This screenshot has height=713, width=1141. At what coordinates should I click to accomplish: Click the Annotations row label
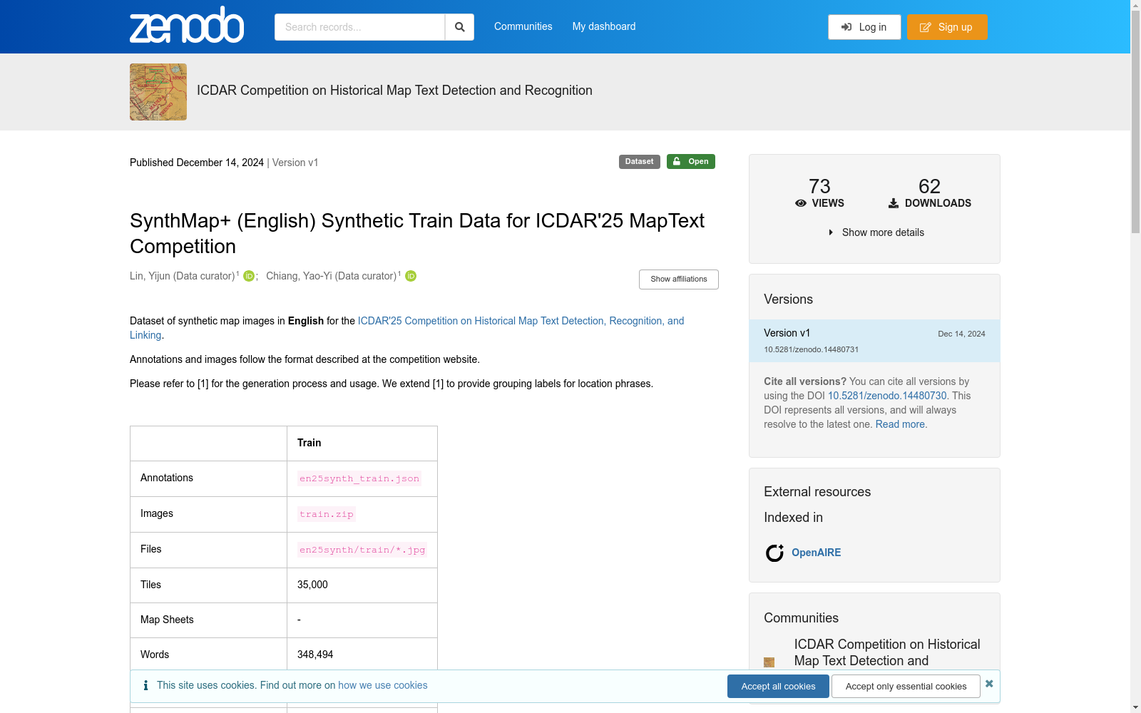coord(167,478)
